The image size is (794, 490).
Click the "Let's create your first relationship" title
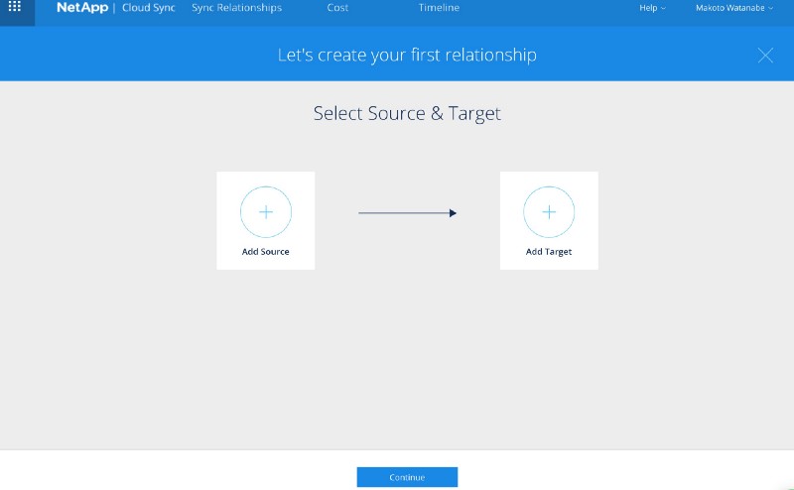coord(407,55)
